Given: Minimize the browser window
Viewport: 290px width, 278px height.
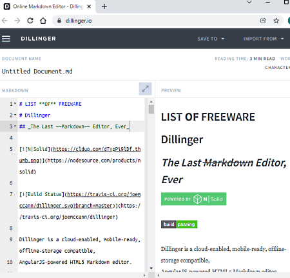Looking at the screenshot, I should [x=268, y=2].
